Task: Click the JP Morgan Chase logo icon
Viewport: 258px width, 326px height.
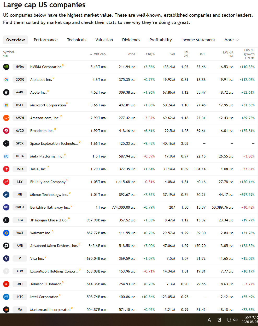Action: click(6, 220)
